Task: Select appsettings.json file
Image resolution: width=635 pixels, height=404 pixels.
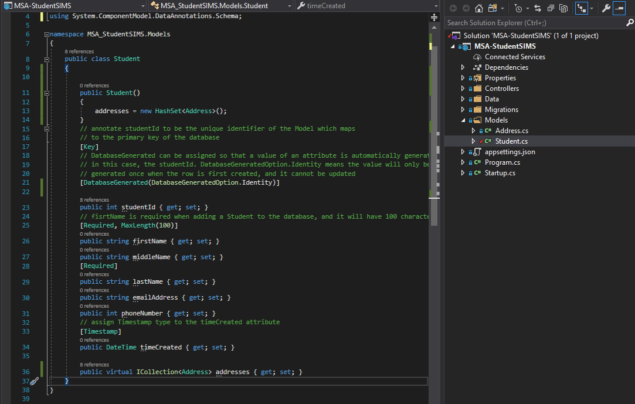Action: [510, 152]
